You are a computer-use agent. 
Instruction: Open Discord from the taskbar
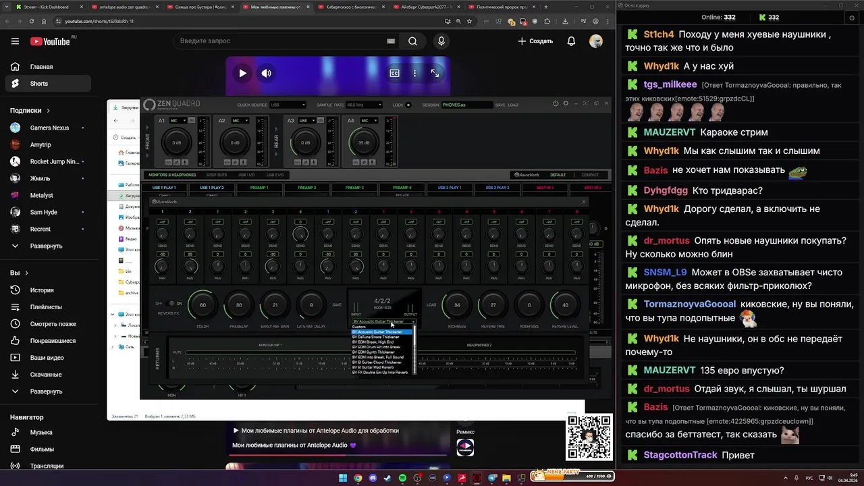373,478
